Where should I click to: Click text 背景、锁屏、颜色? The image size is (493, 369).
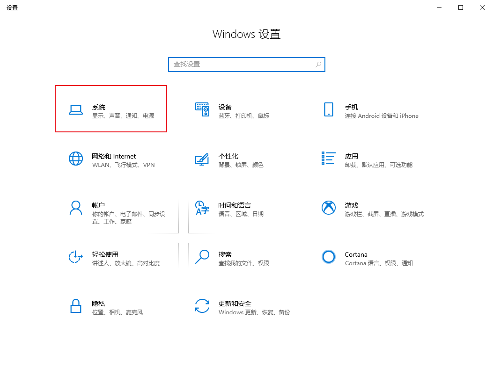click(241, 165)
